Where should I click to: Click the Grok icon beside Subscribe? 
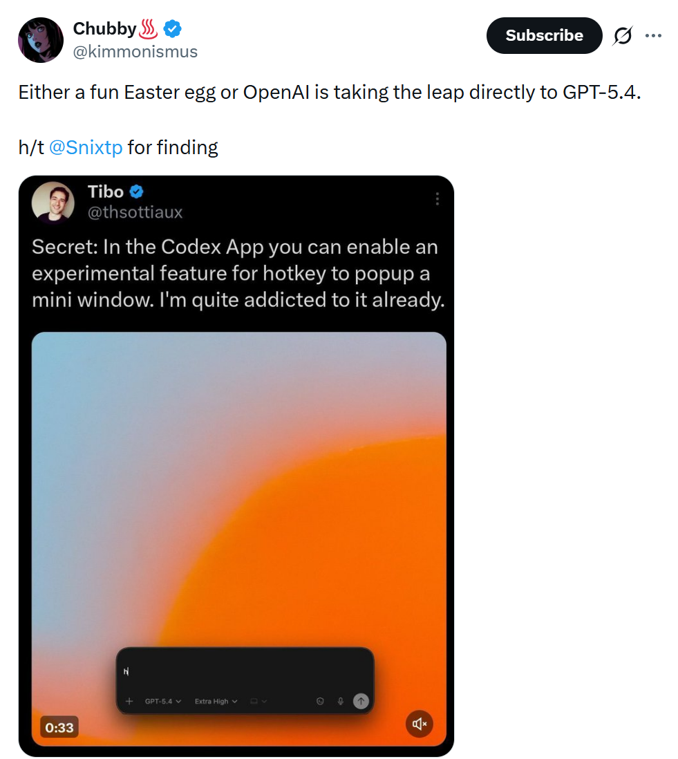point(623,36)
